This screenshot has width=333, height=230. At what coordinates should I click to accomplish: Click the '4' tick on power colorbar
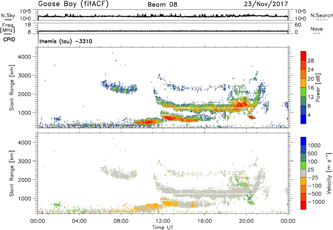coord(309,115)
